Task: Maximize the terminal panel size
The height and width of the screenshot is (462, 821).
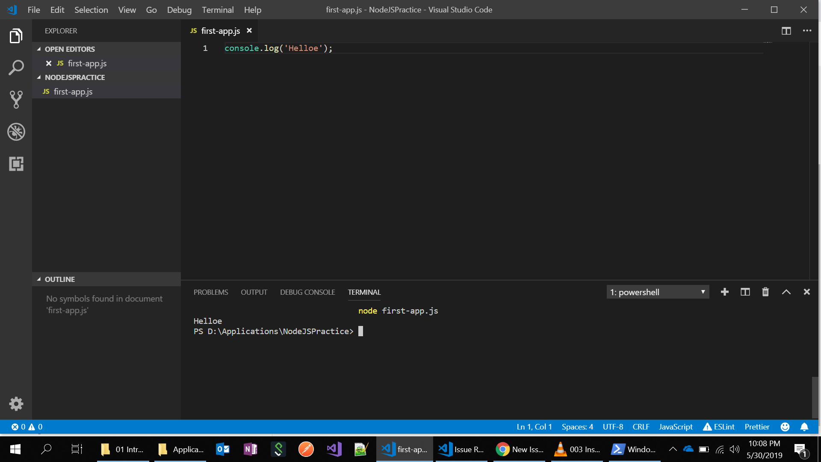Action: [x=786, y=292]
